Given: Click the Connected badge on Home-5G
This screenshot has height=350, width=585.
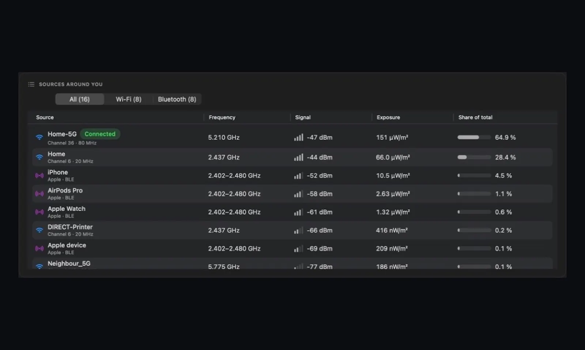Looking at the screenshot, I should click(x=100, y=134).
